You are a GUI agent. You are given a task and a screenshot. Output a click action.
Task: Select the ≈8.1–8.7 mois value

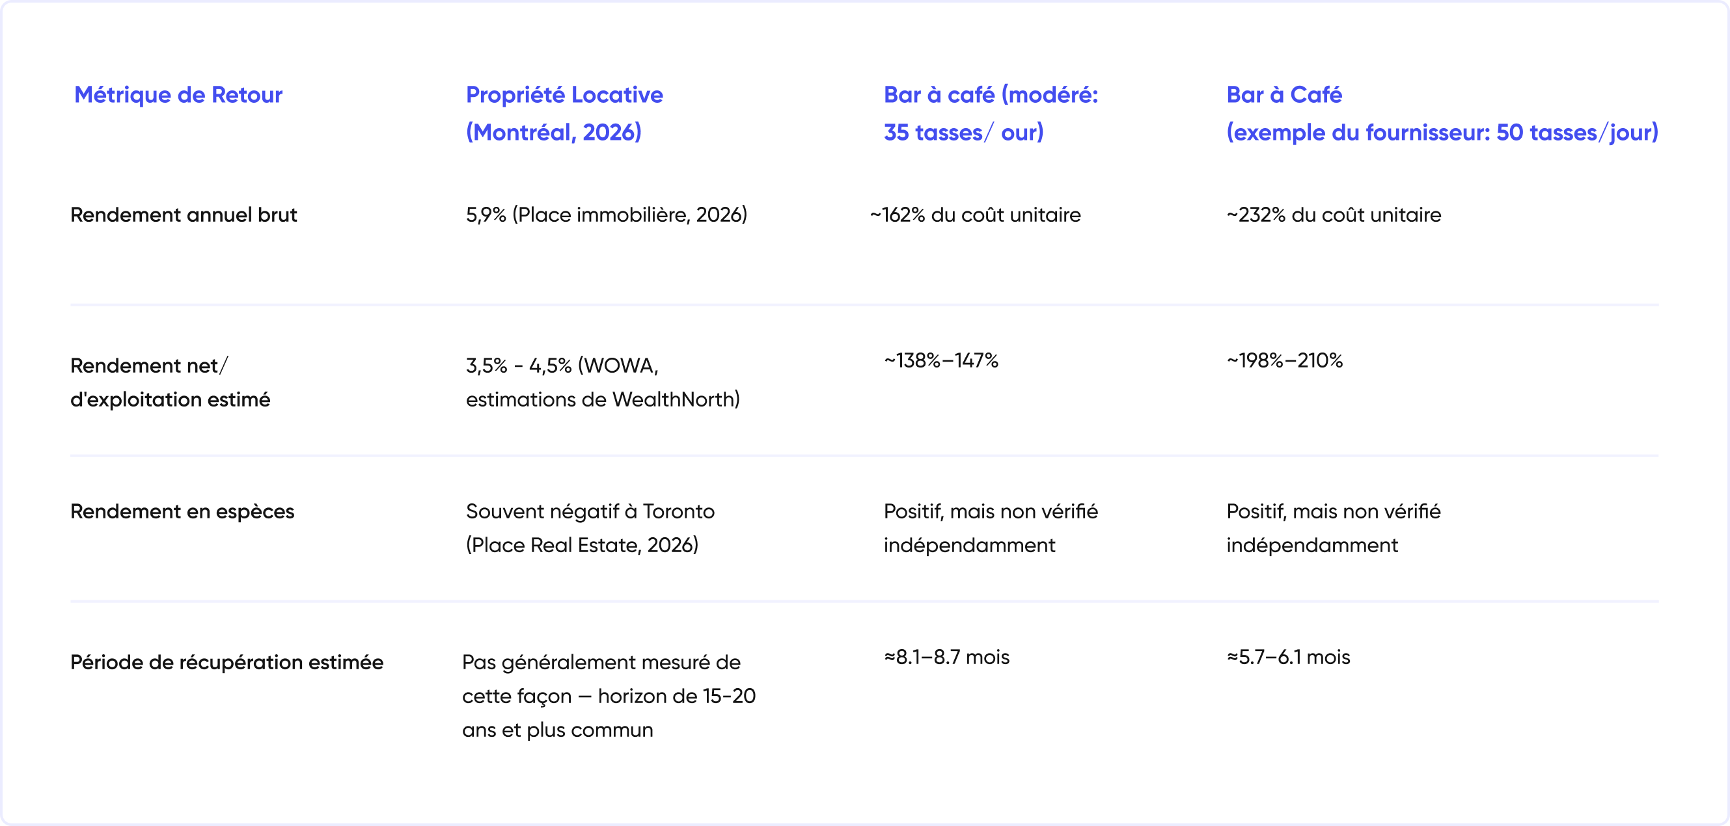946,657
